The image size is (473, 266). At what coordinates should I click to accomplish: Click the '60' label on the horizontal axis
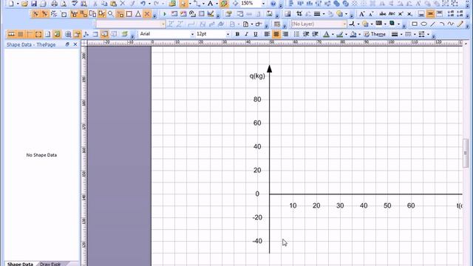tap(411, 205)
